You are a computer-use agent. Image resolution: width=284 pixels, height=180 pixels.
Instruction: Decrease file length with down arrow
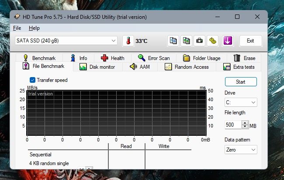point(245,127)
